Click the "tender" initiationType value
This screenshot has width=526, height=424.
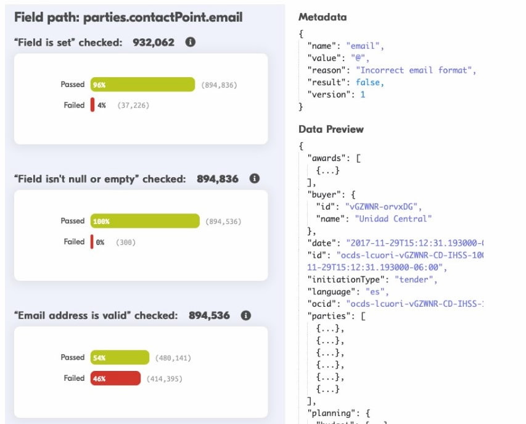tap(416, 279)
